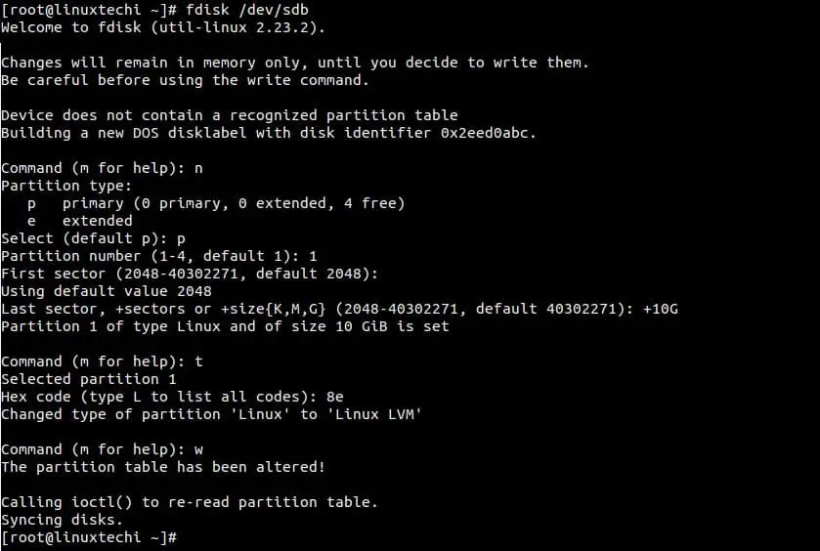Click 'The partition table has been altered!' line
This screenshot has height=551, width=820.
click(163, 467)
